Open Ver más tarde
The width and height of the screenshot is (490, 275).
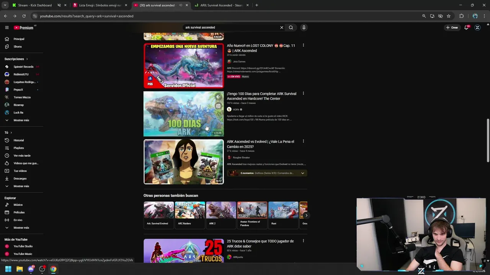[21, 155]
